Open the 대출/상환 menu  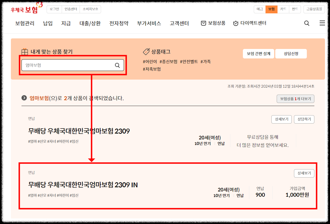tap(90, 23)
